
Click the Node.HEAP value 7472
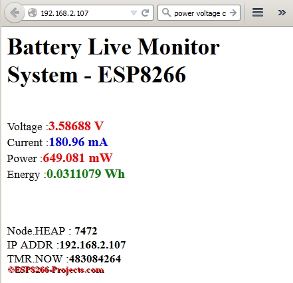pyautogui.click(x=86, y=231)
